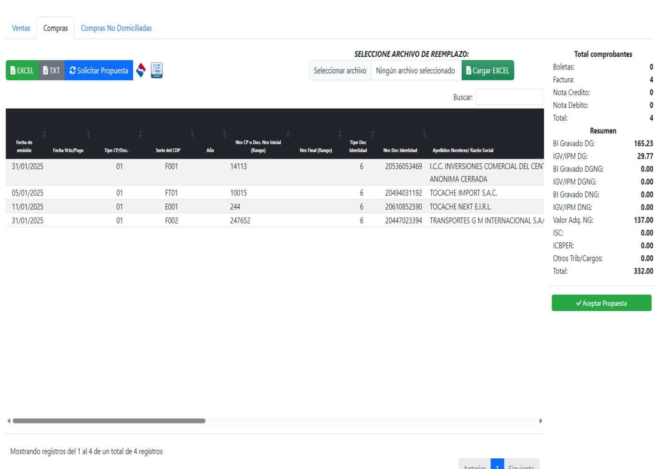Export the table with the EXCEL button
Image resolution: width=657 pixels, height=469 pixels.
22,70
